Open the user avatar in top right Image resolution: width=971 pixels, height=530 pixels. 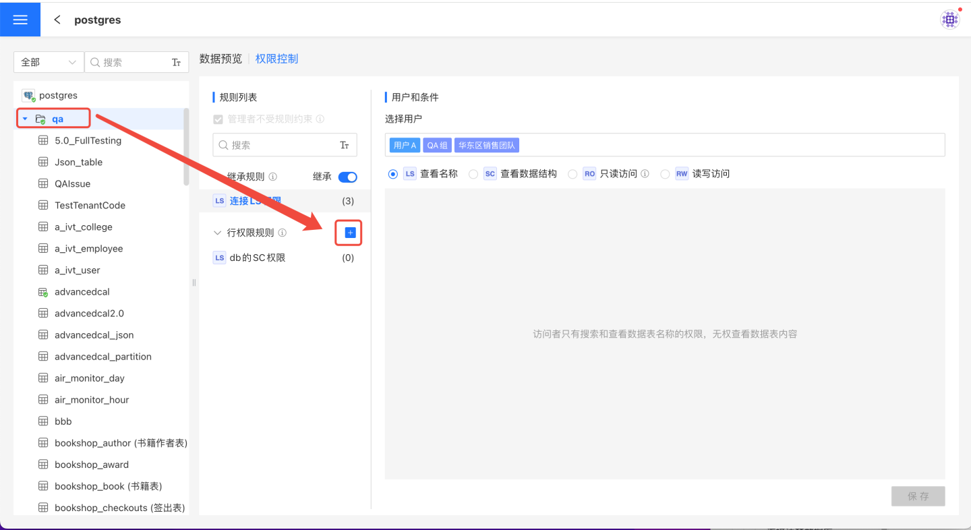tap(949, 20)
